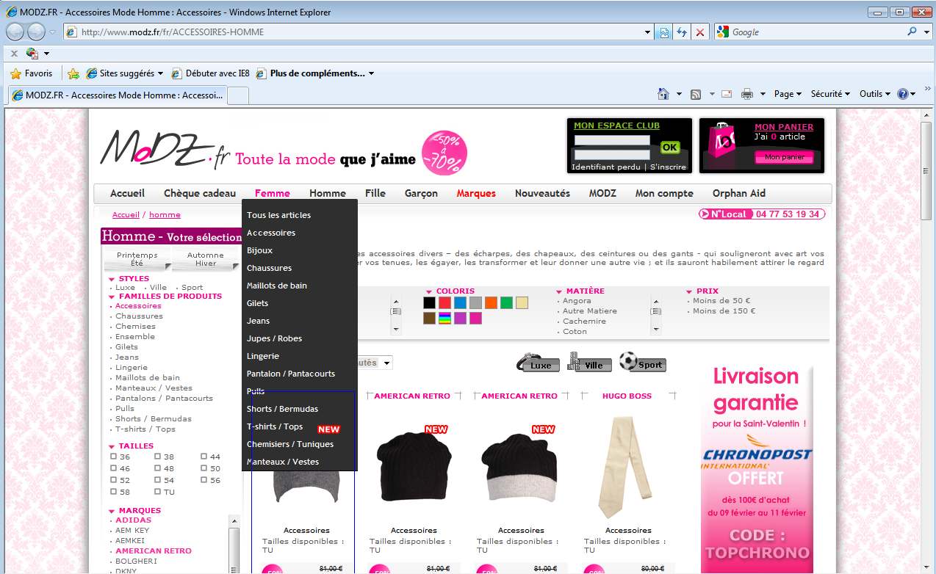This screenshot has width=936, height=574.
Task: Click the page icon beside the URL
Action: coord(71,32)
